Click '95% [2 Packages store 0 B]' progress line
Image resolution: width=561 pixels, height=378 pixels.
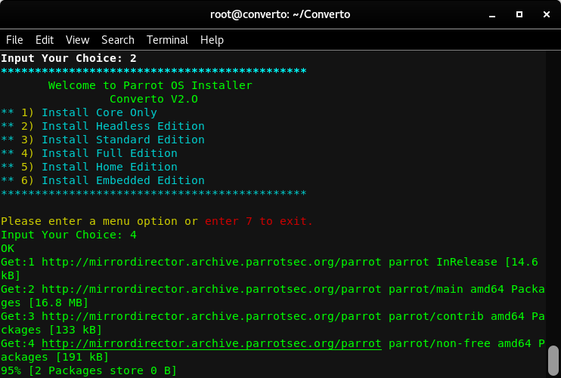coord(88,370)
